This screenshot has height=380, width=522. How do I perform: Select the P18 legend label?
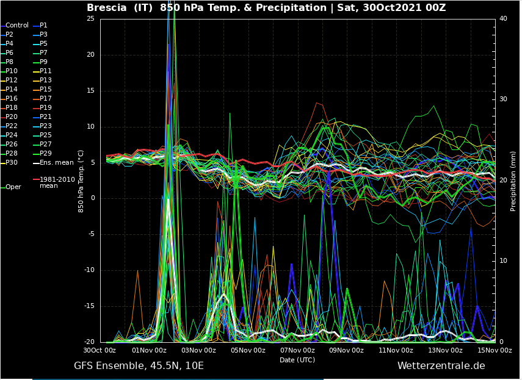pos(12,108)
